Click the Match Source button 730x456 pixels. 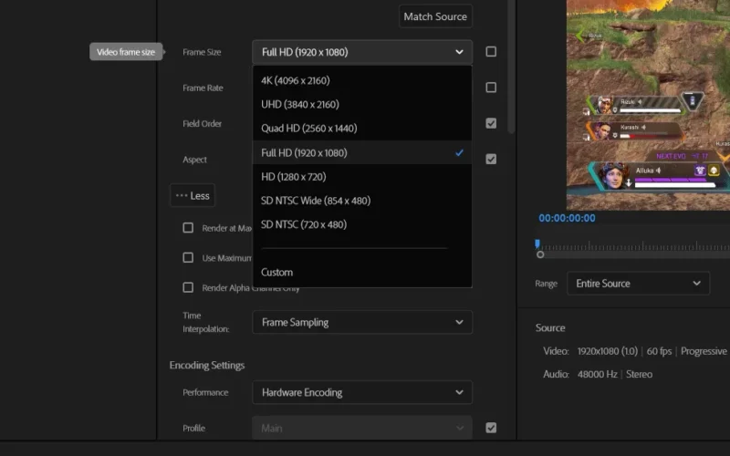pyautogui.click(x=435, y=16)
